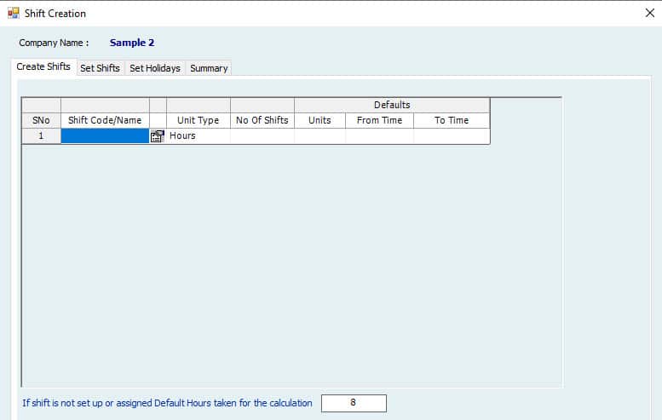The height and width of the screenshot is (420, 662).
Task: Click the From Time cell in row 1
Action: (379, 136)
